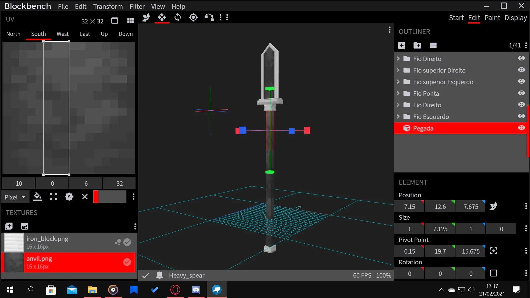Click UV maximize arrows icon

point(53,197)
